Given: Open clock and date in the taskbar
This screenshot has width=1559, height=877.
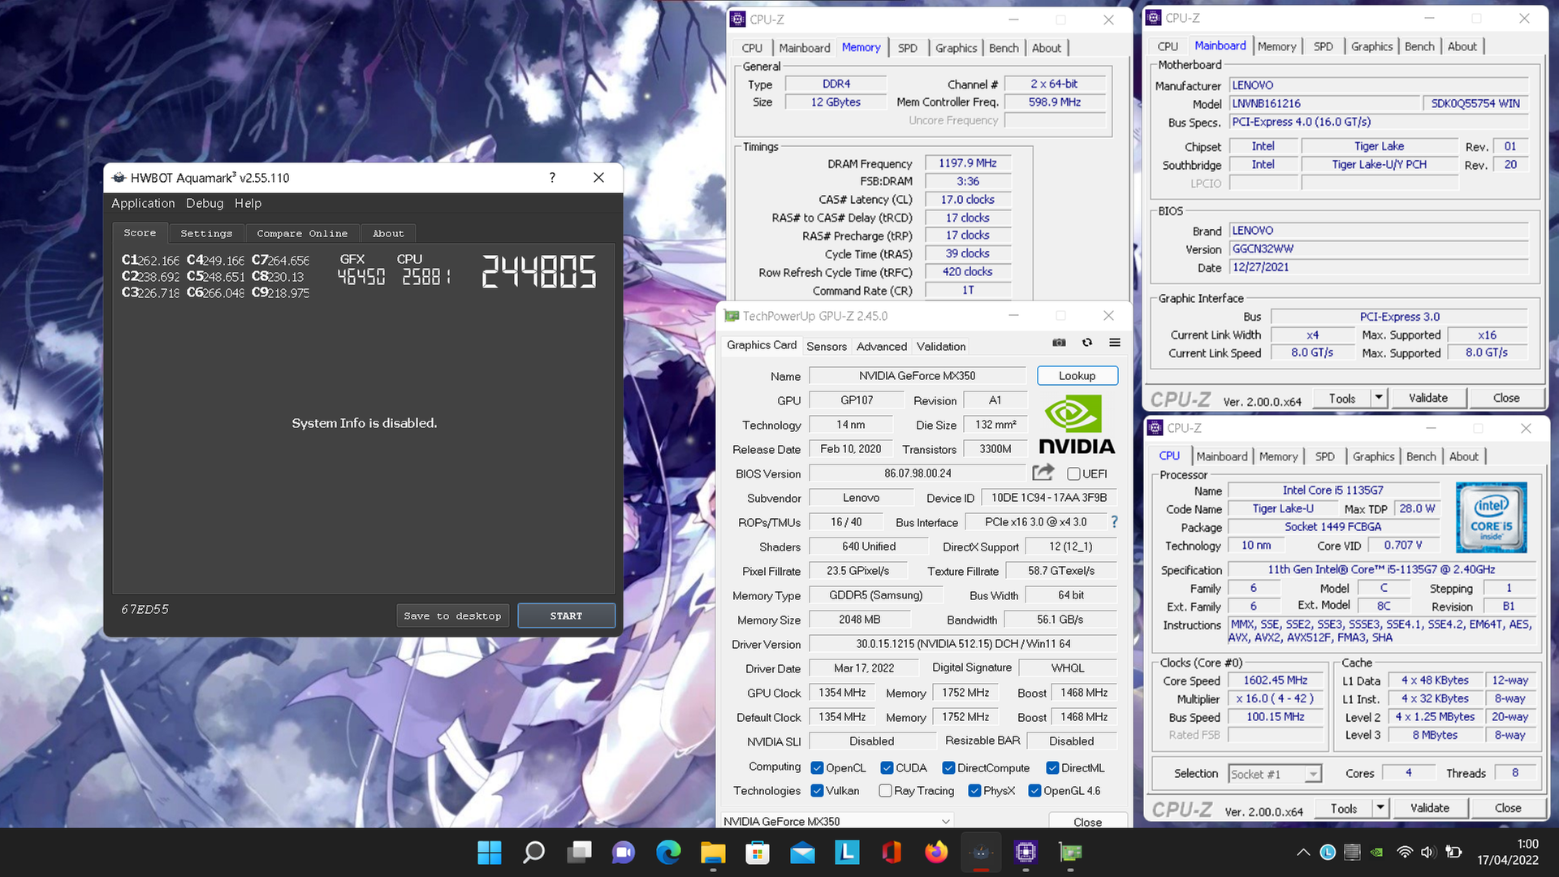Looking at the screenshot, I should click(1508, 852).
